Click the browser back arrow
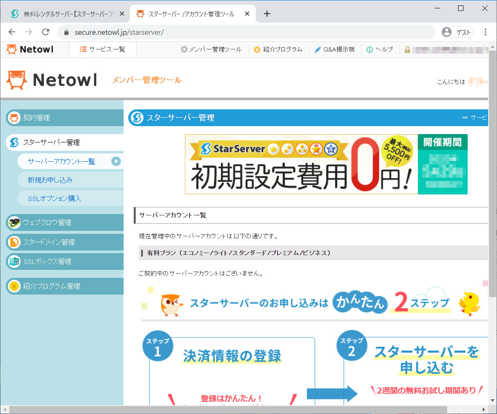 click(12, 32)
